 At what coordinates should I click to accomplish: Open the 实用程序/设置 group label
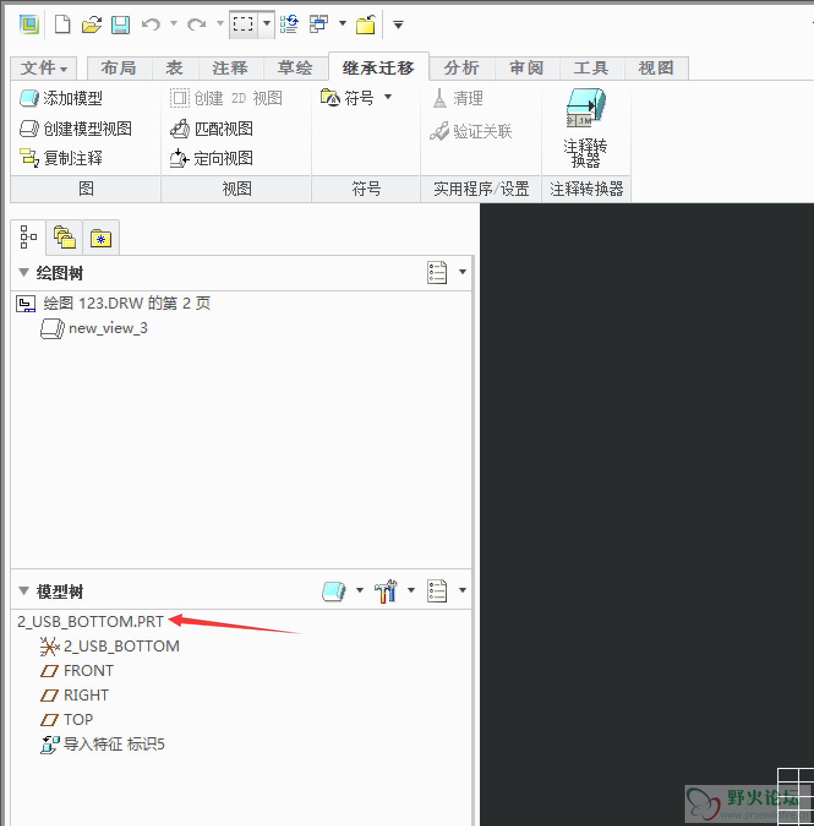pyautogui.click(x=481, y=189)
